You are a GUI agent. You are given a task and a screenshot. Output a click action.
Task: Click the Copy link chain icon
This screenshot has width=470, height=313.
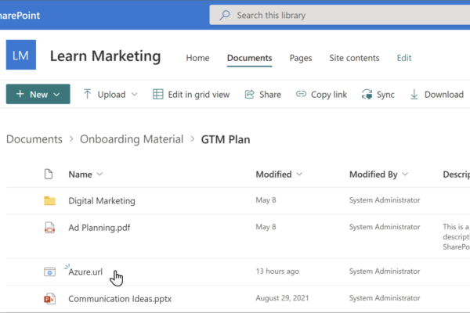click(x=301, y=94)
